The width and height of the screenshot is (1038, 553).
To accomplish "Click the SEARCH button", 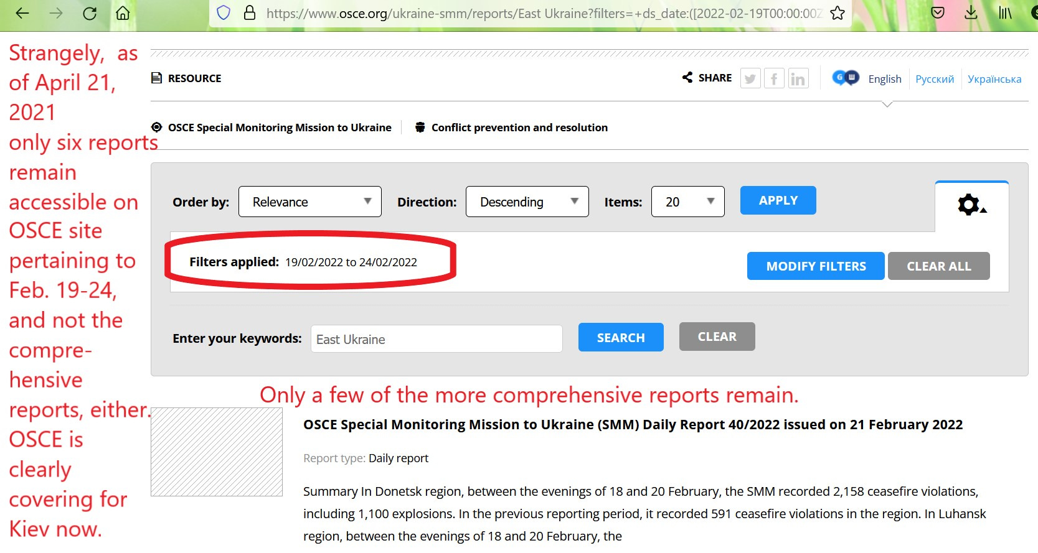I will coord(621,337).
